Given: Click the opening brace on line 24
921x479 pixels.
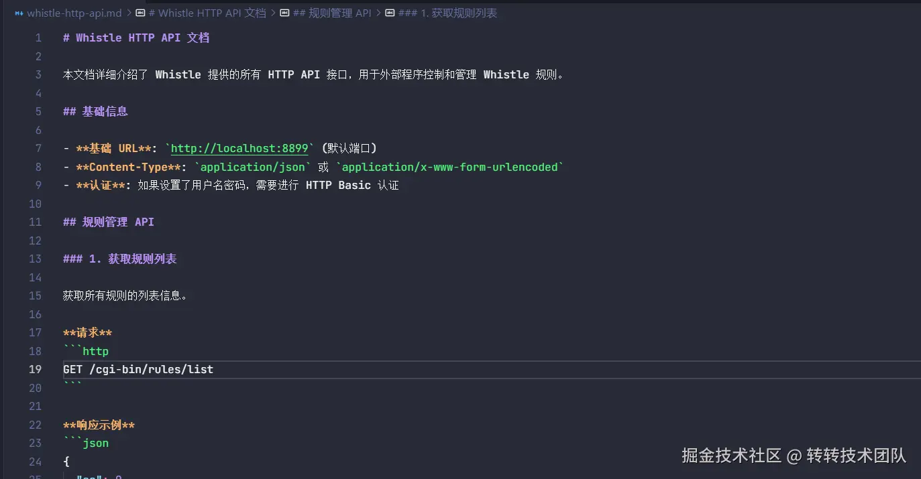Looking at the screenshot, I should [66, 462].
